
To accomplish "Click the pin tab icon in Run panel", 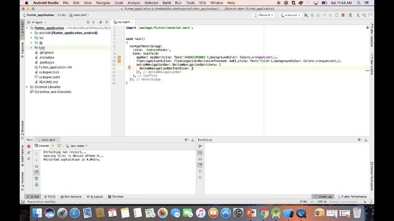I will click(29, 153).
